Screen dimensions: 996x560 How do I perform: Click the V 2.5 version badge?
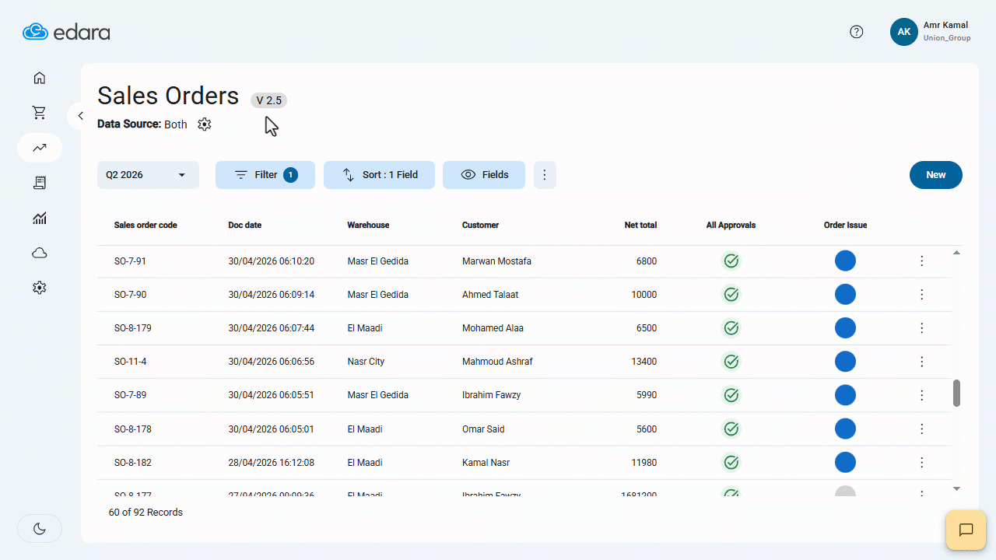268,100
